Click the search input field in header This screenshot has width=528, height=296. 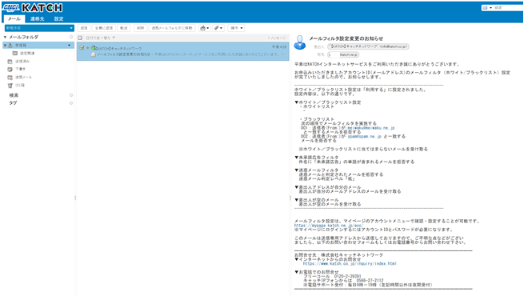tap(508, 8)
